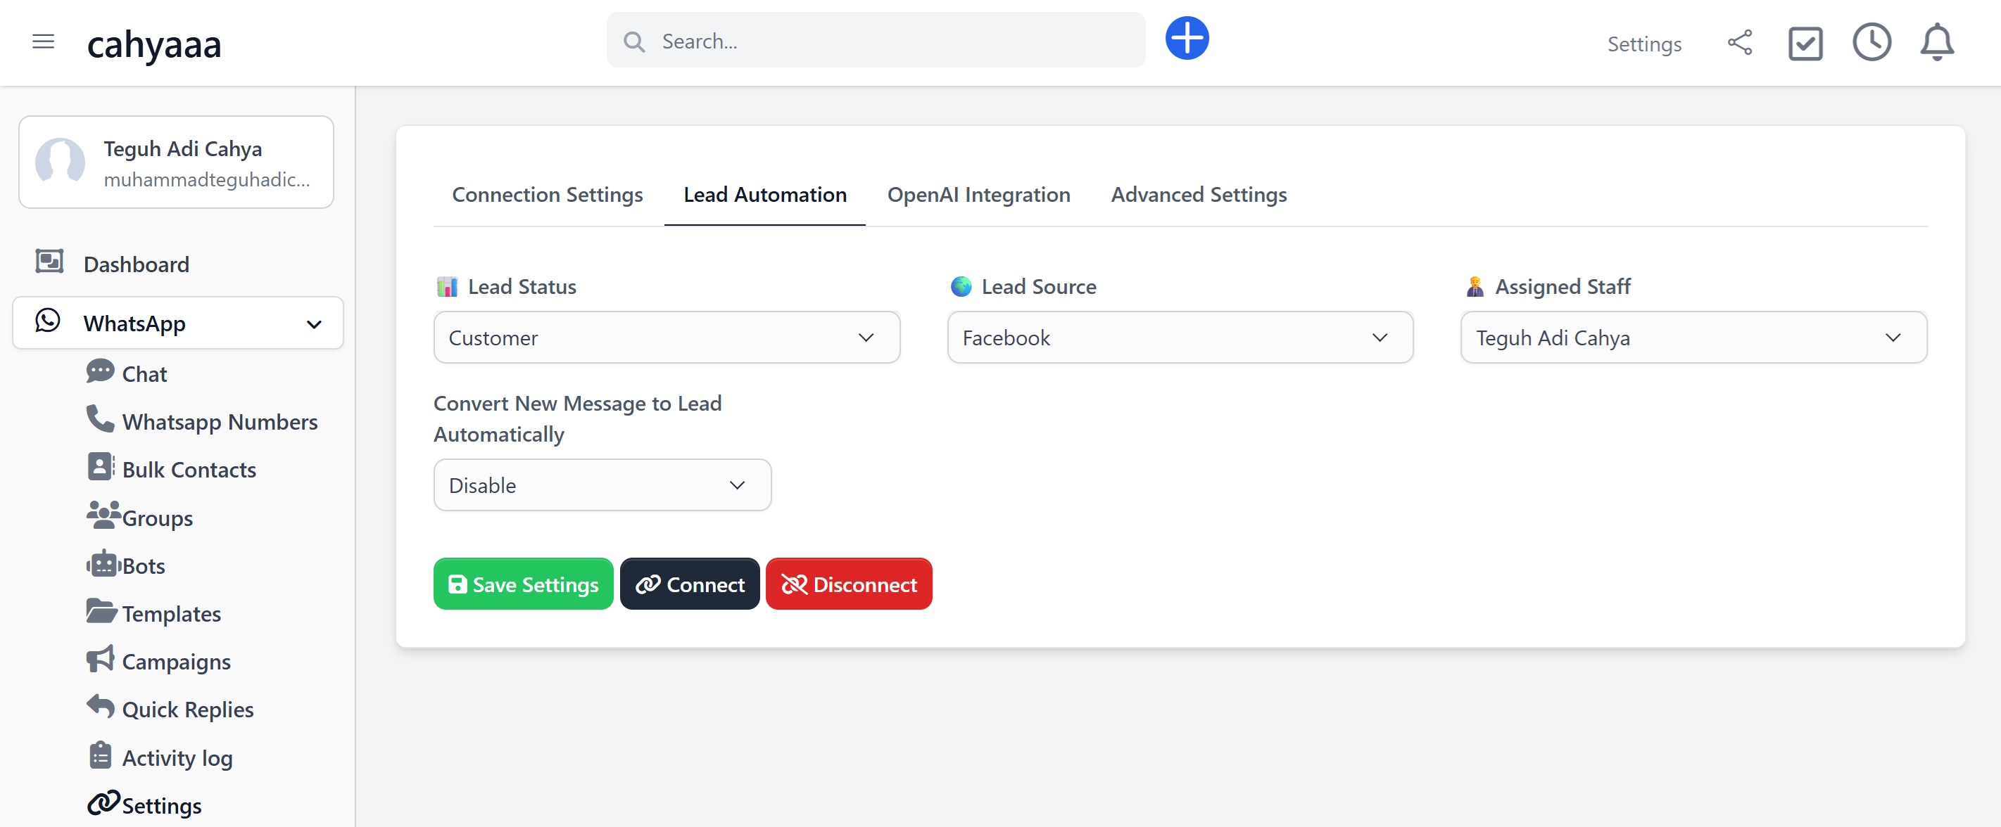Viewport: 2001px width, 827px height.
Task: Open the share icon in header
Action: pyautogui.click(x=1739, y=43)
